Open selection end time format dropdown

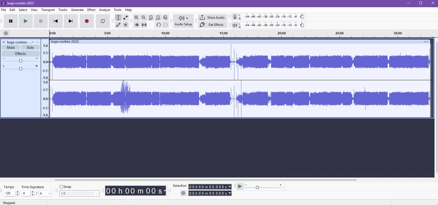230,194
